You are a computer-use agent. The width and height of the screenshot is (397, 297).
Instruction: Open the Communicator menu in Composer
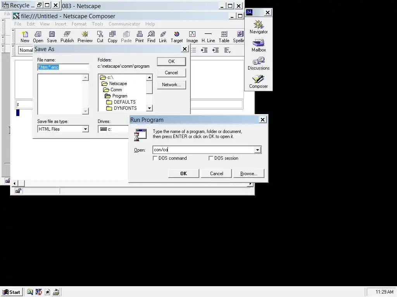(x=124, y=24)
